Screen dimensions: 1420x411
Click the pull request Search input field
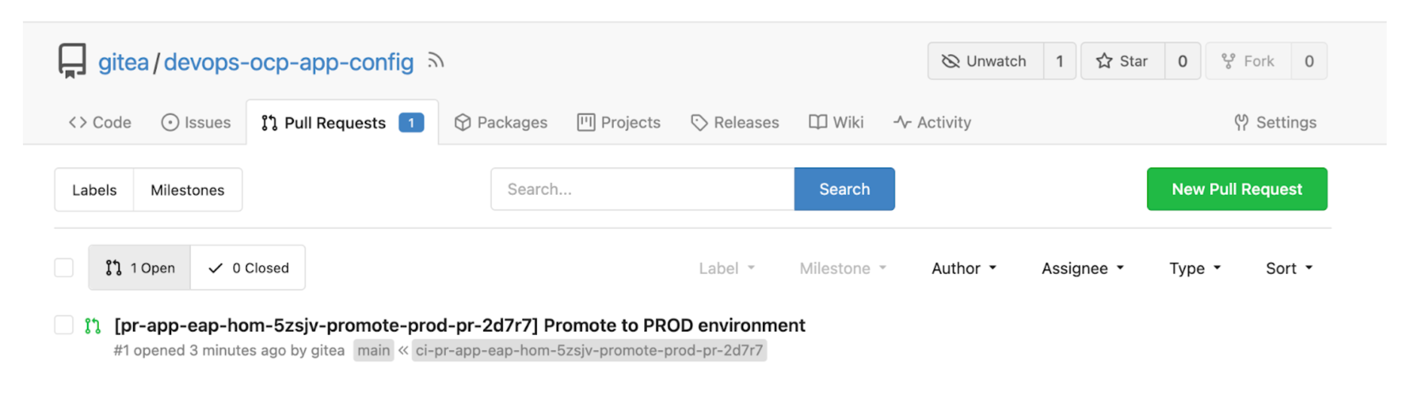click(x=642, y=189)
